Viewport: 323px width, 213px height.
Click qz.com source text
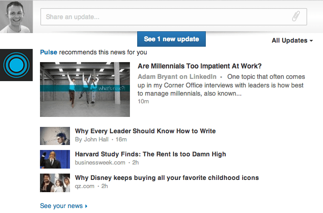pos(84,186)
